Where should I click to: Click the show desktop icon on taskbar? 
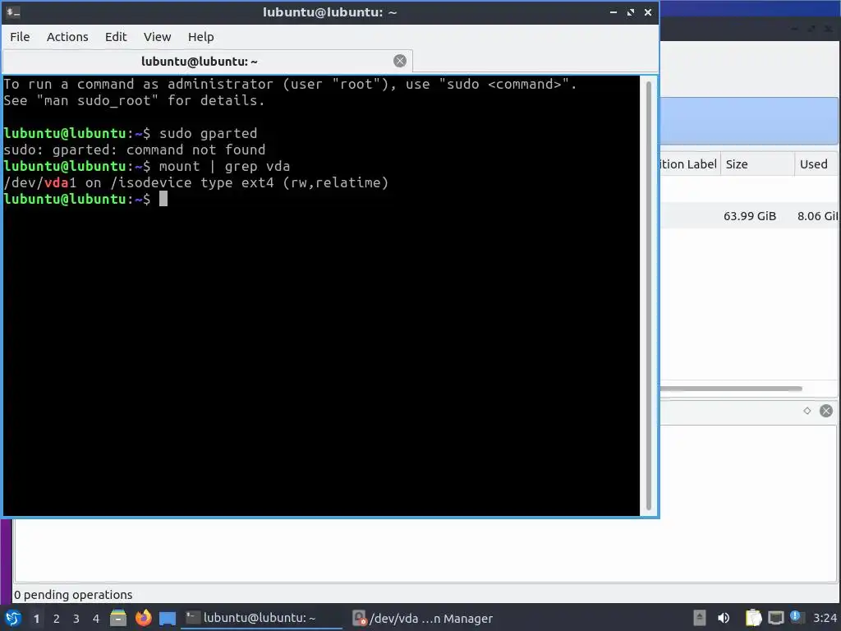[168, 618]
